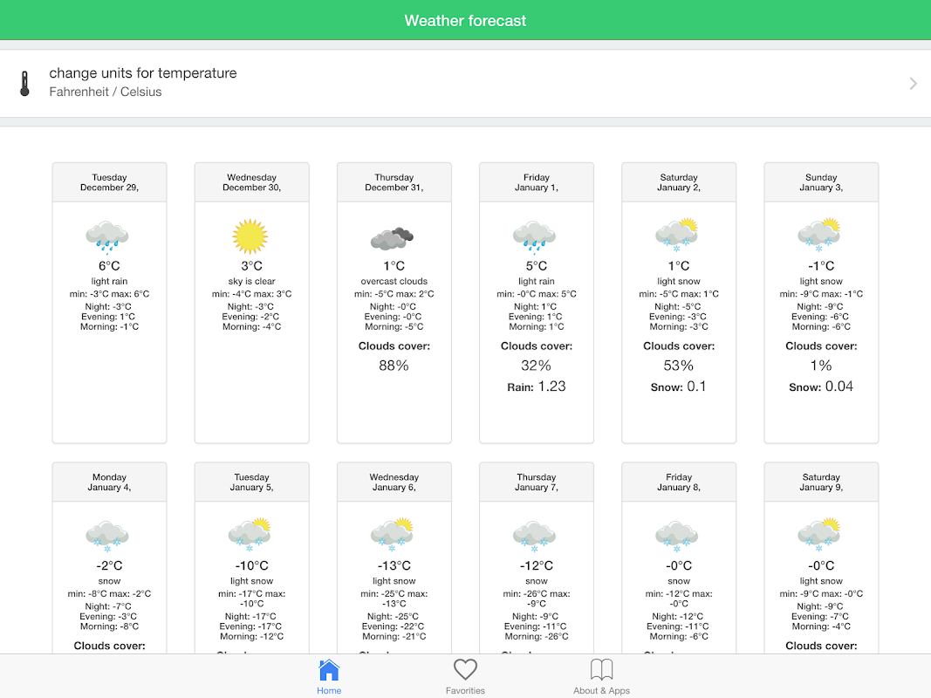Click Morning: -26°C on Thursday January 7
The image size is (931, 698).
click(537, 636)
